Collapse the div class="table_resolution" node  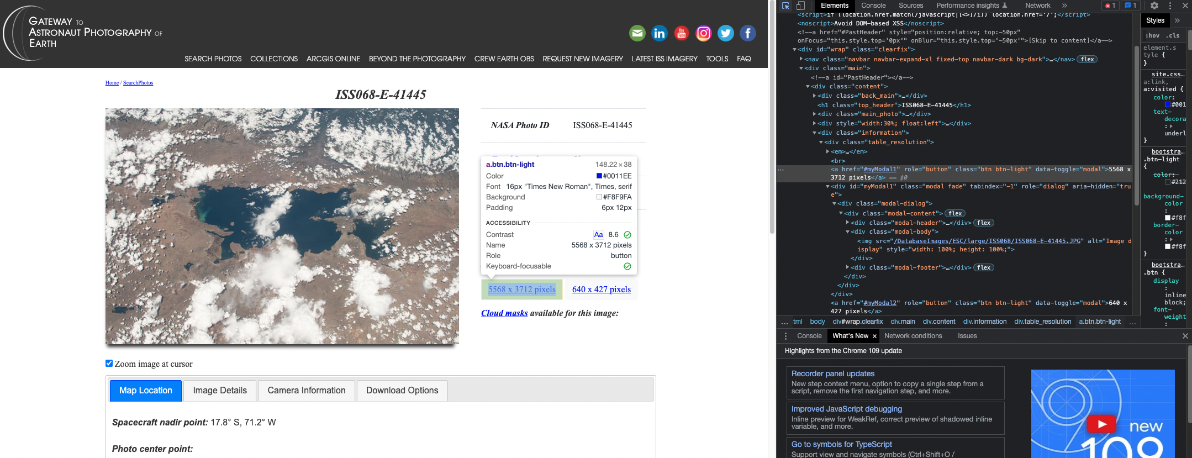click(x=821, y=142)
